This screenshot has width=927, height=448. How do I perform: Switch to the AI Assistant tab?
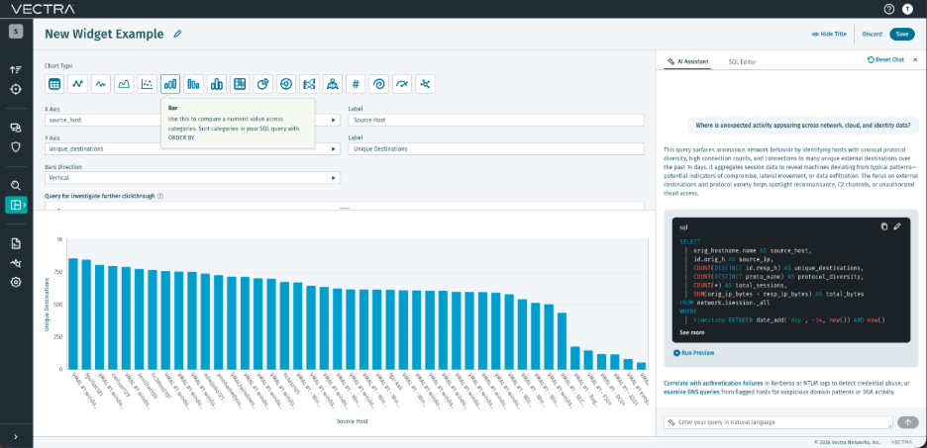(x=688, y=61)
